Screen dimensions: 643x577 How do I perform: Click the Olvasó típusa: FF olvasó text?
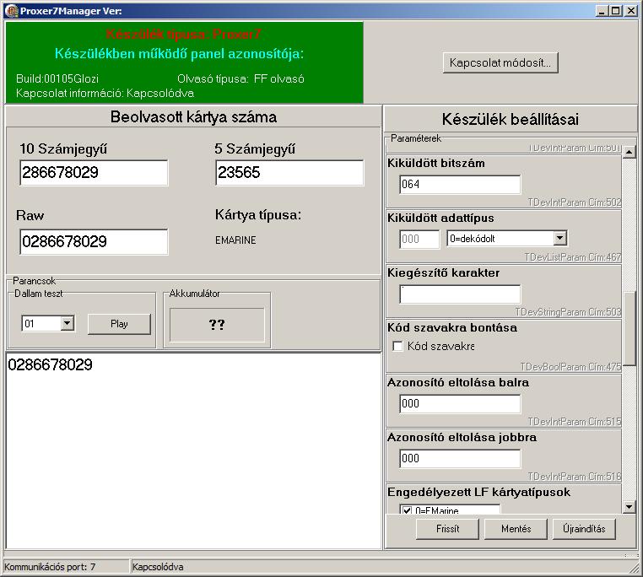pyautogui.click(x=240, y=78)
